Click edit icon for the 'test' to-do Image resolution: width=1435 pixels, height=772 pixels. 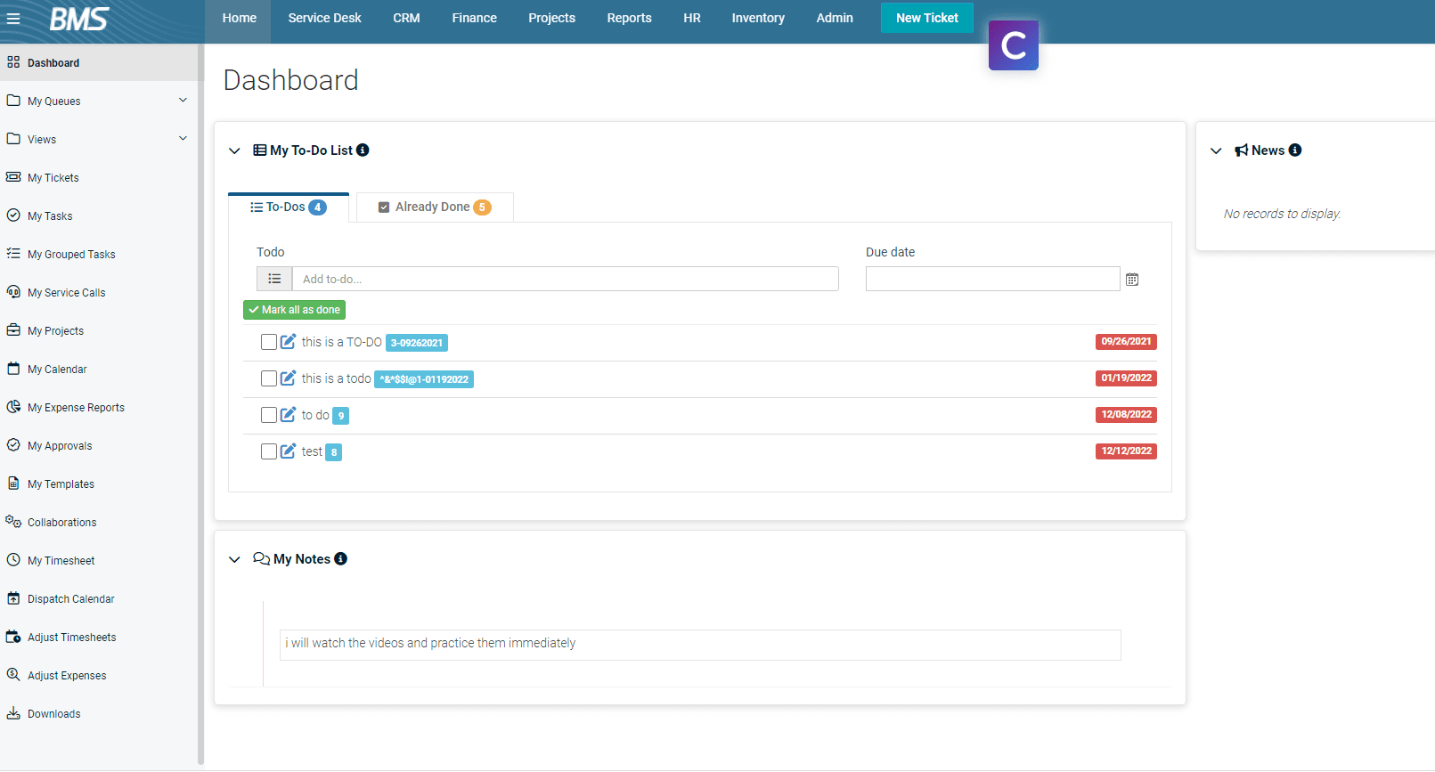(288, 451)
